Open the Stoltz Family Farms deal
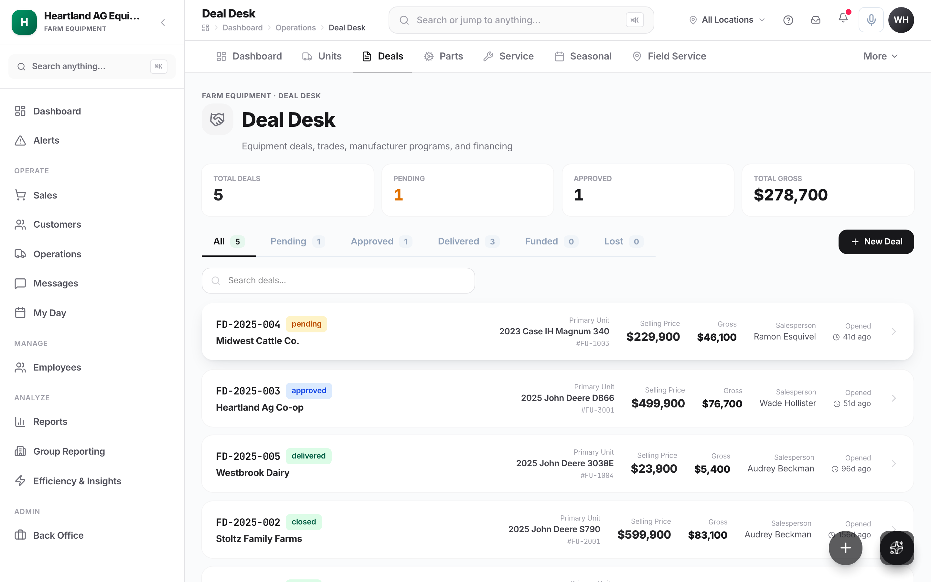 (x=557, y=530)
